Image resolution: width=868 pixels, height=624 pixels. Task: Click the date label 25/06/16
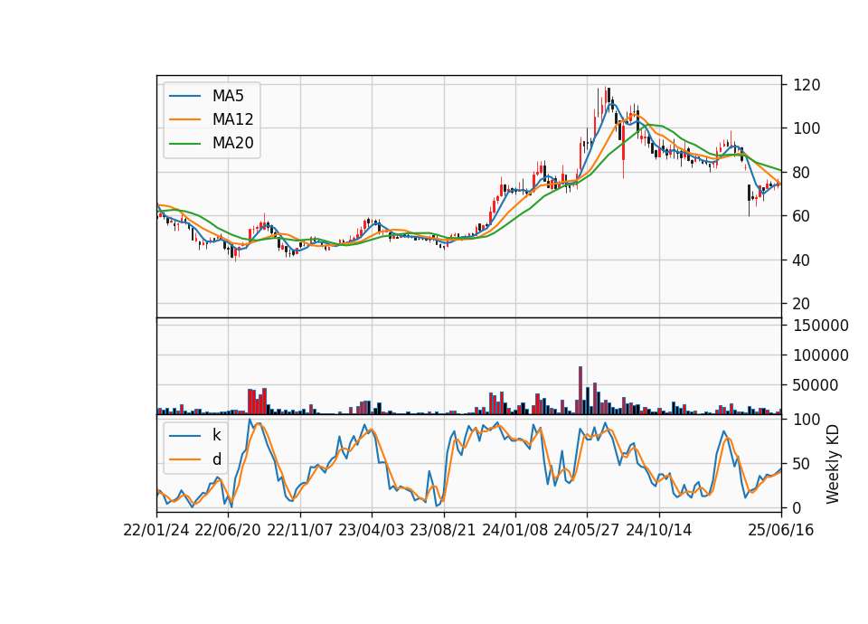[x=780, y=530]
